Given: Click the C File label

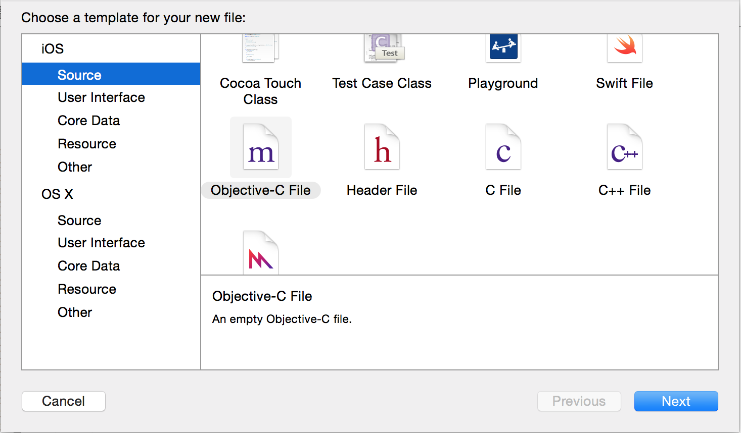Looking at the screenshot, I should (x=503, y=190).
